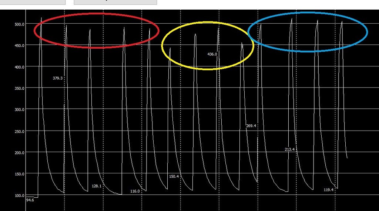The image size is (379, 211).
Task: Click the 200.0 y-axis tick label
Action: click(19, 153)
